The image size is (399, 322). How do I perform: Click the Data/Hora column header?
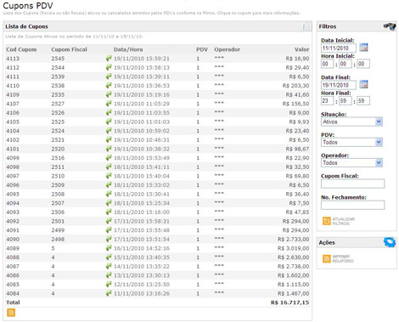pyautogui.click(x=128, y=49)
